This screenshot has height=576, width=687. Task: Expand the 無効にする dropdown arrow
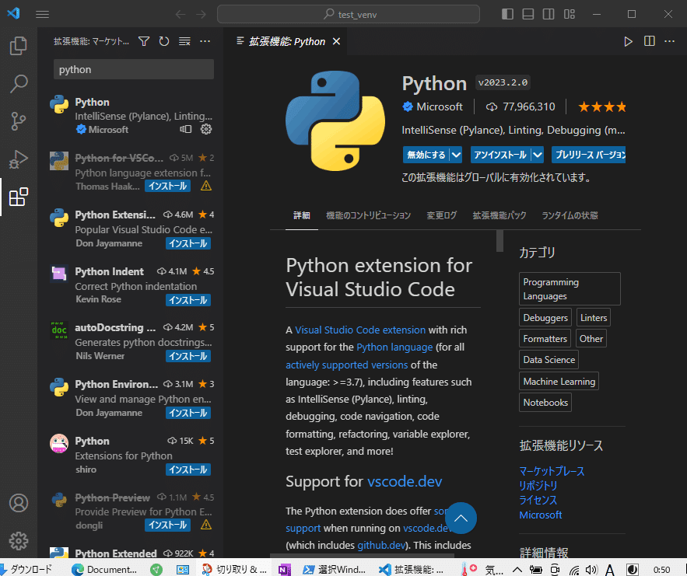click(456, 155)
